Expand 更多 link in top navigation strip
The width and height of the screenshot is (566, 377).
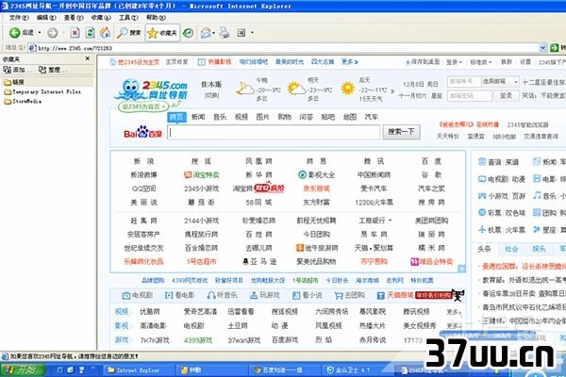349,62
